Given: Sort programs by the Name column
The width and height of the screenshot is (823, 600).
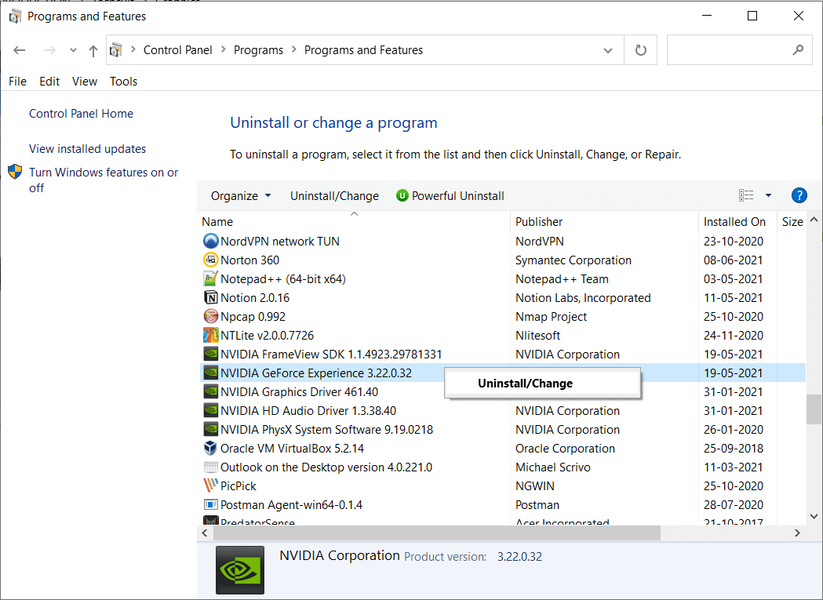Looking at the screenshot, I should pos(217,221).
